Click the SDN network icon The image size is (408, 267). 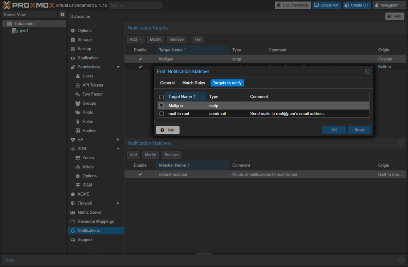click(x=73, y=149)
